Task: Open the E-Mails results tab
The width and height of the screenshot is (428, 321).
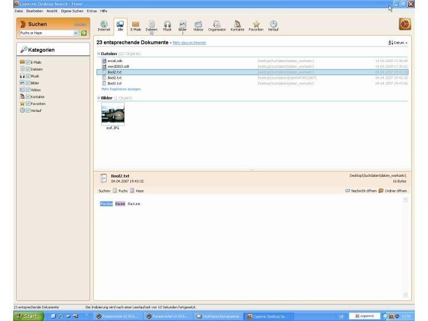Action: pos(136,26)
